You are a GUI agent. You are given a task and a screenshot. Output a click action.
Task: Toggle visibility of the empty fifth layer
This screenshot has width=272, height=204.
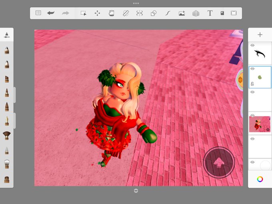252,139
